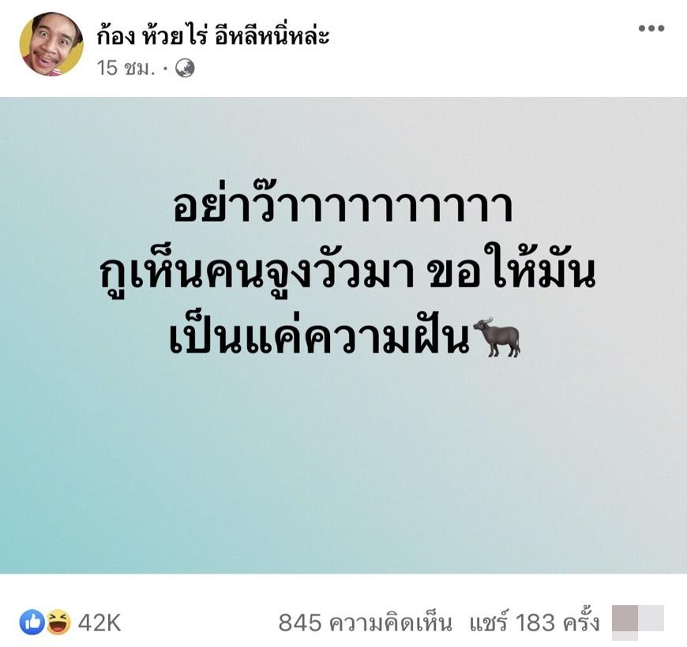Click the อีหลีหนิหล่ะ part of page name

(x=272, y=36)
